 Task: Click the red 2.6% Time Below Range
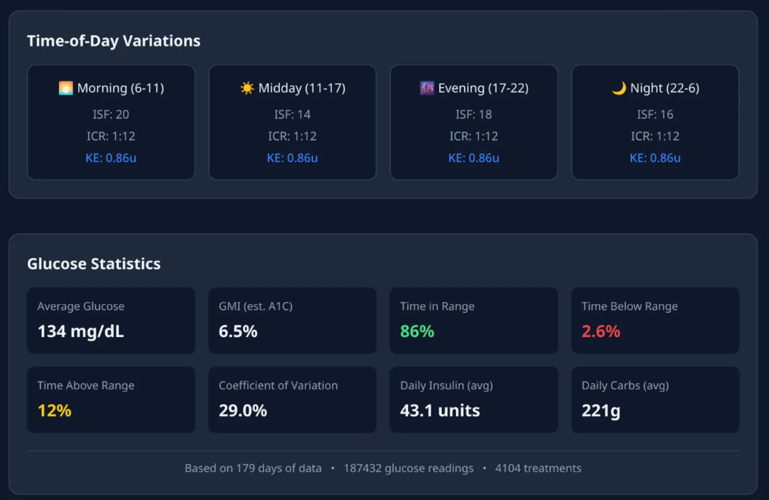point(601,331)
